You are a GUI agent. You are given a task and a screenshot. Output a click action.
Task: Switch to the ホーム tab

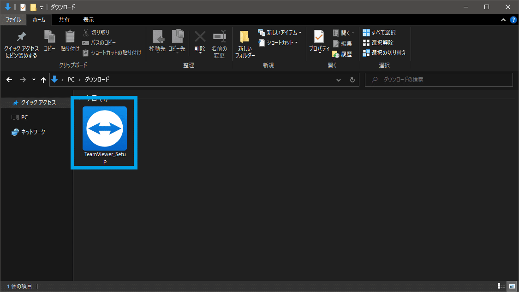tap(39, 20)
